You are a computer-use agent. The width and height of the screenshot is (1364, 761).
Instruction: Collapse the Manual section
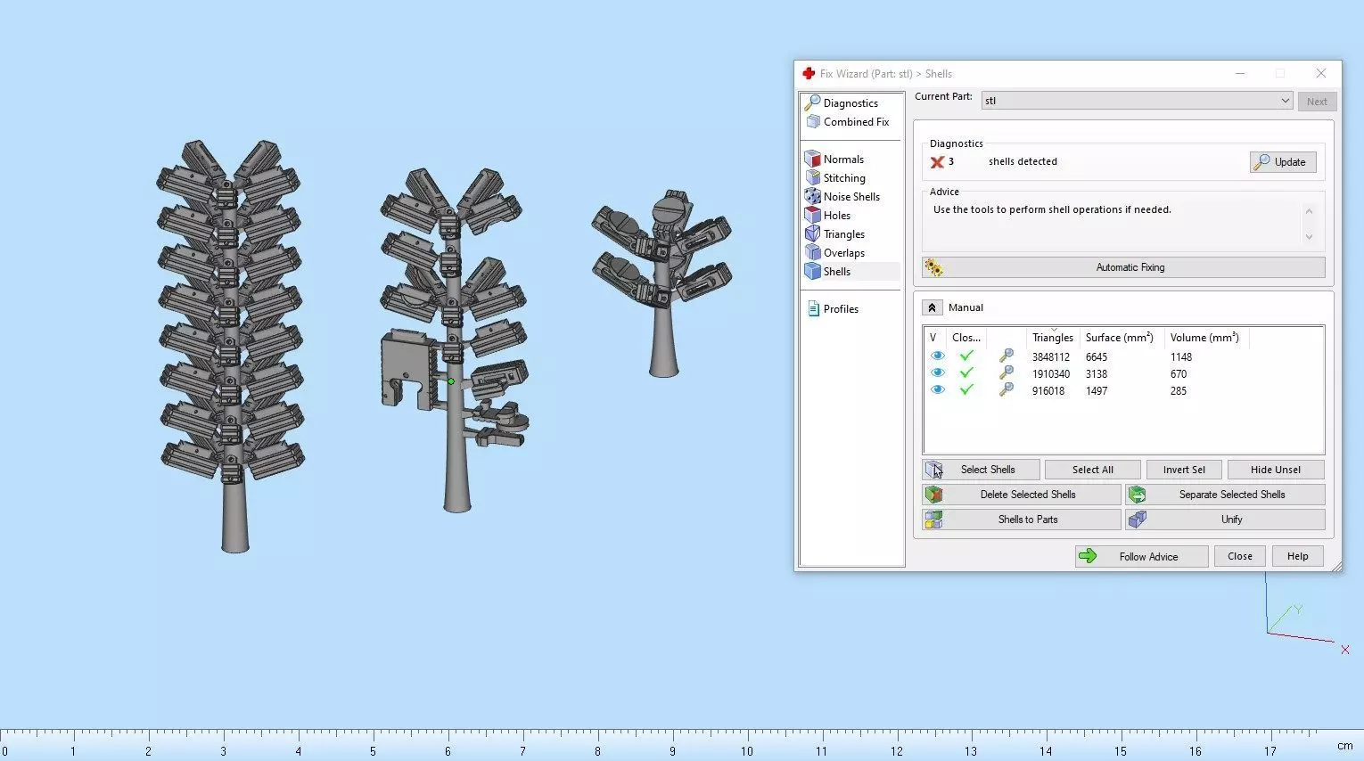click(x=932, y=307)
